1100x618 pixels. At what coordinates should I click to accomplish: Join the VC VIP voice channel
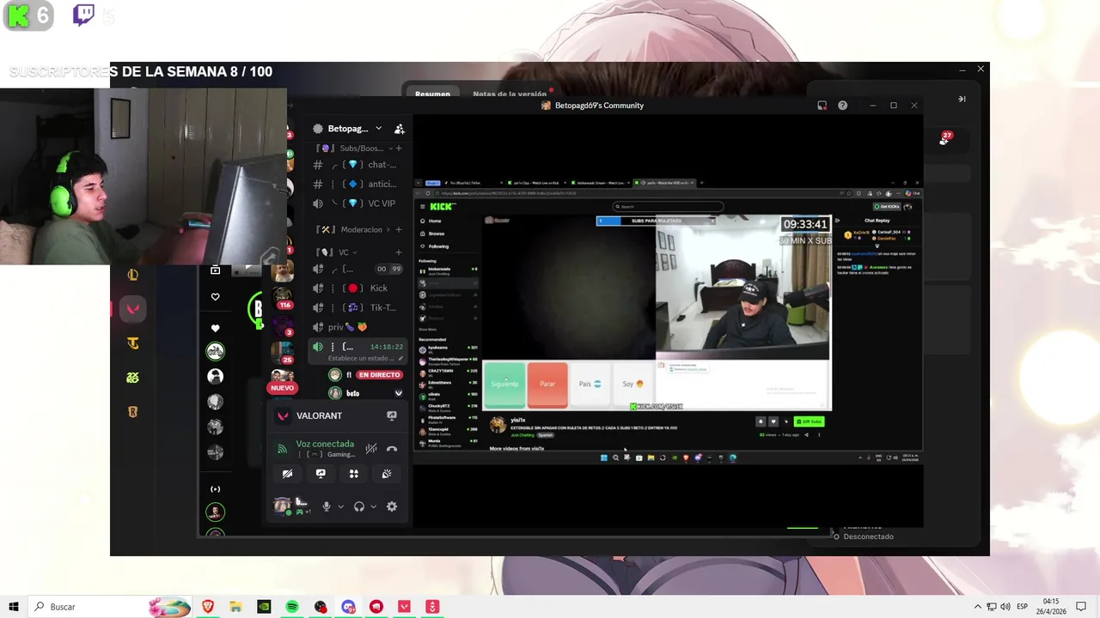click(x=356, y=203)
